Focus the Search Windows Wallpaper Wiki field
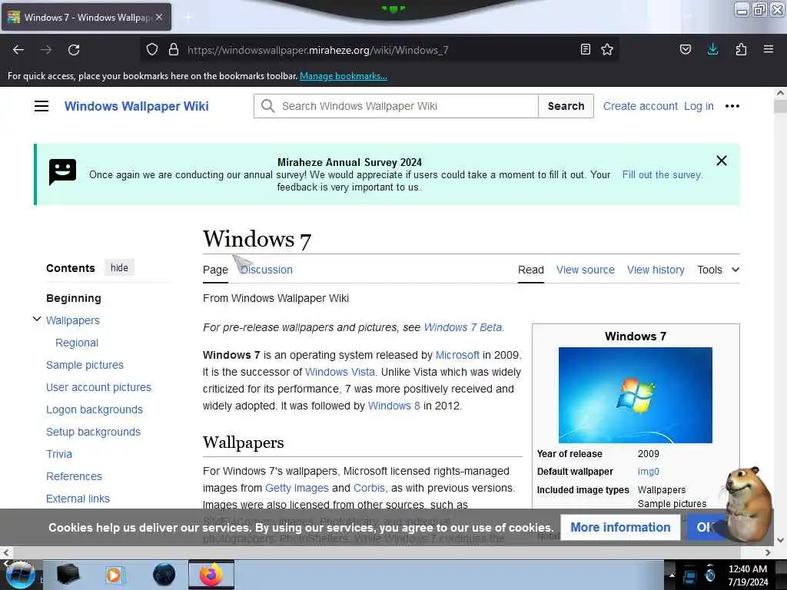 coord(396,106)
